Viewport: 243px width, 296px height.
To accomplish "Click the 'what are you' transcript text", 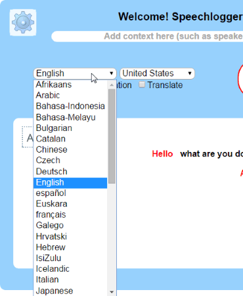I will tap(206, 154).
